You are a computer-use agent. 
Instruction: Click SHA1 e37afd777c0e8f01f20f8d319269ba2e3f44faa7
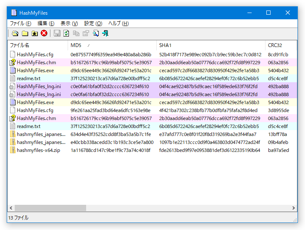click(x=208, y=134)
